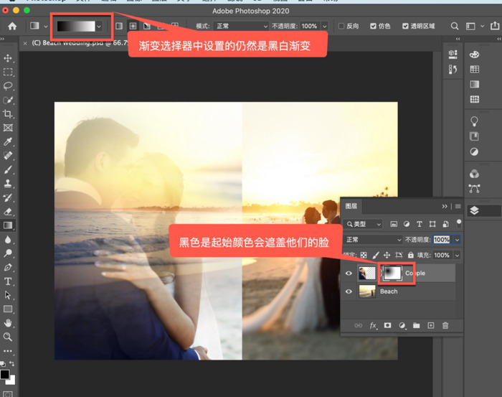Image resolution: width=502 pixels, height=397 pixels.
Task: Open the layer filter 类型 dropdown
Action: coord(363,224)
